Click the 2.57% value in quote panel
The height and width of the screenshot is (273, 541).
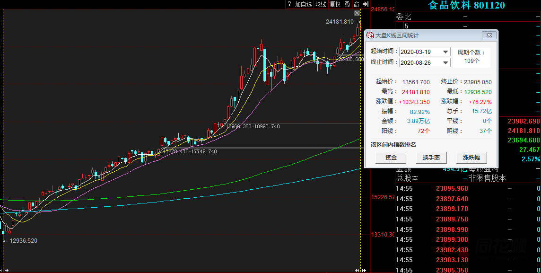point(531,159)
